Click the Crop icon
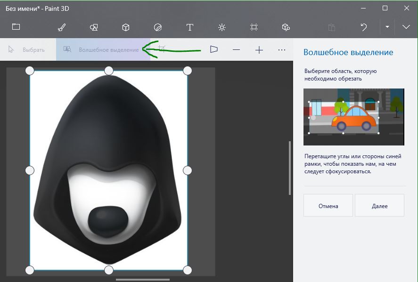Screen dimensions: 418x282 tap(162, 49)
